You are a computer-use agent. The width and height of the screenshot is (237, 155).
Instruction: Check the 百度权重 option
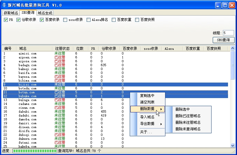(x=114, y=20)
